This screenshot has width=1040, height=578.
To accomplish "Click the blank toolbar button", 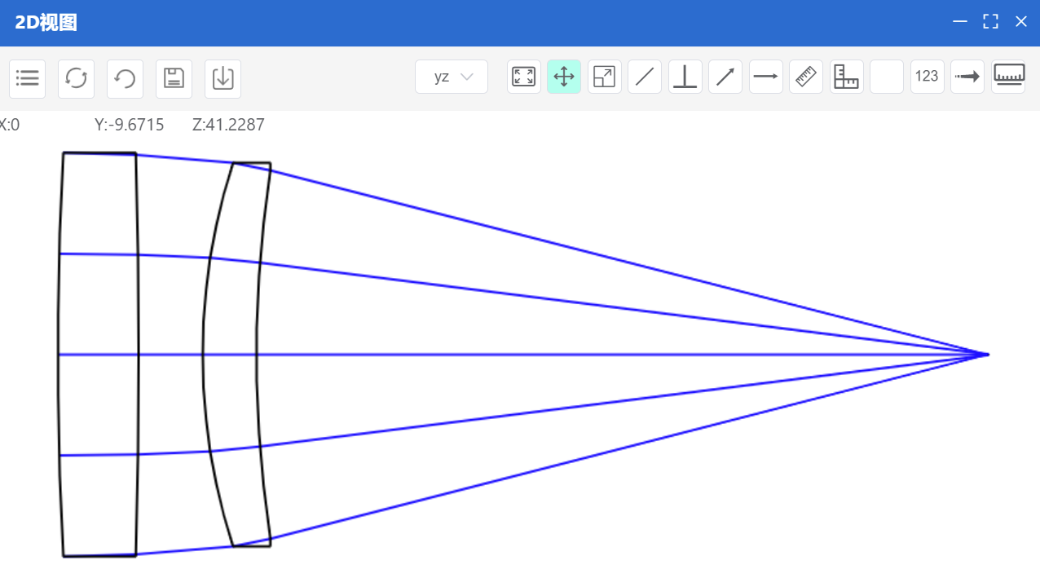I will 887,77.
